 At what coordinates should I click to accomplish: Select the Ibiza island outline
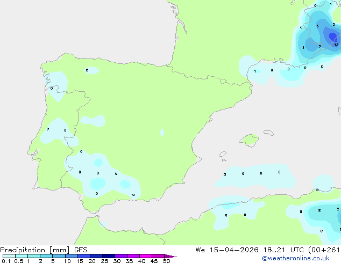223,155
